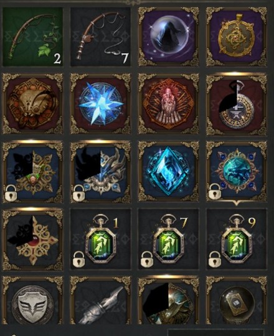Select the silver winged shield badge
Image resolution: width=274 pixels, height=336 pixels.
click(x=32, y=301)
